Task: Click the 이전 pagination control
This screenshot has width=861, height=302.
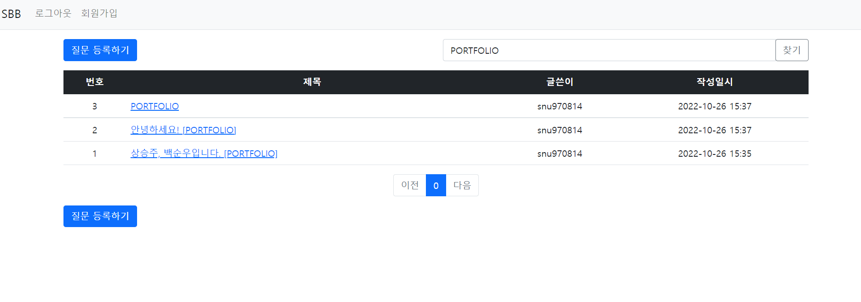Action: (409, 185)
